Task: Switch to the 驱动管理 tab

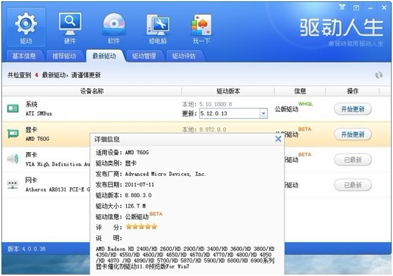Action: point(144,56)
